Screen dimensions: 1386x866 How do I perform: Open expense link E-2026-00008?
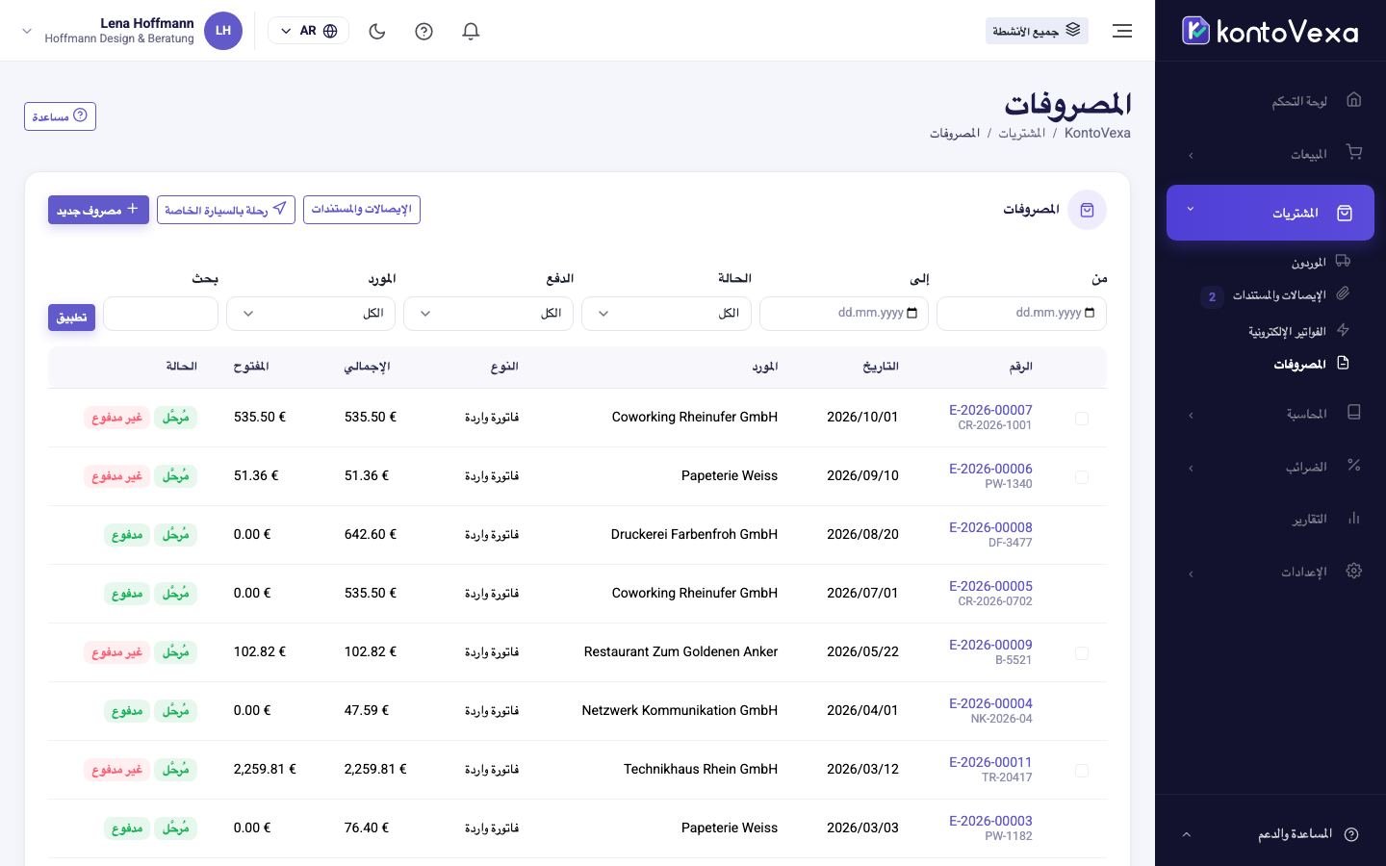(x=990, y=527)
